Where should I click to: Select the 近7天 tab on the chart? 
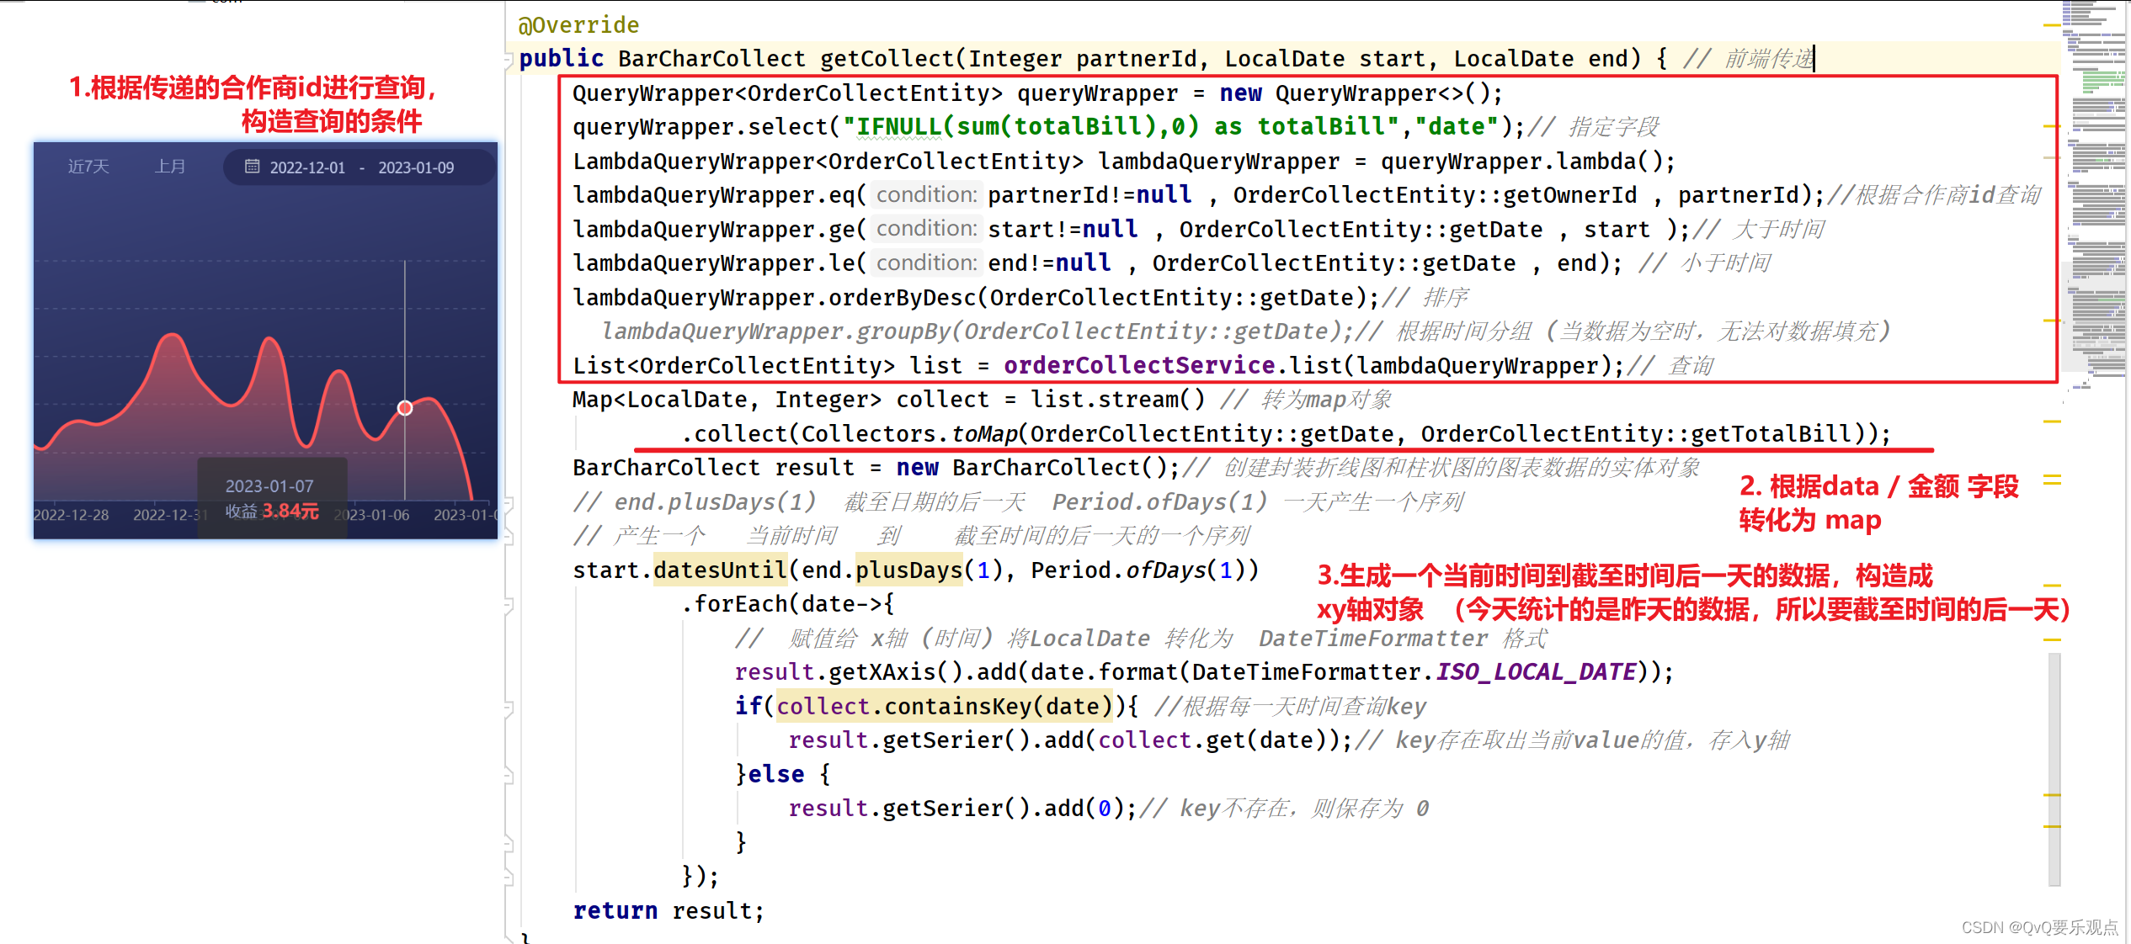pos(88,167)
